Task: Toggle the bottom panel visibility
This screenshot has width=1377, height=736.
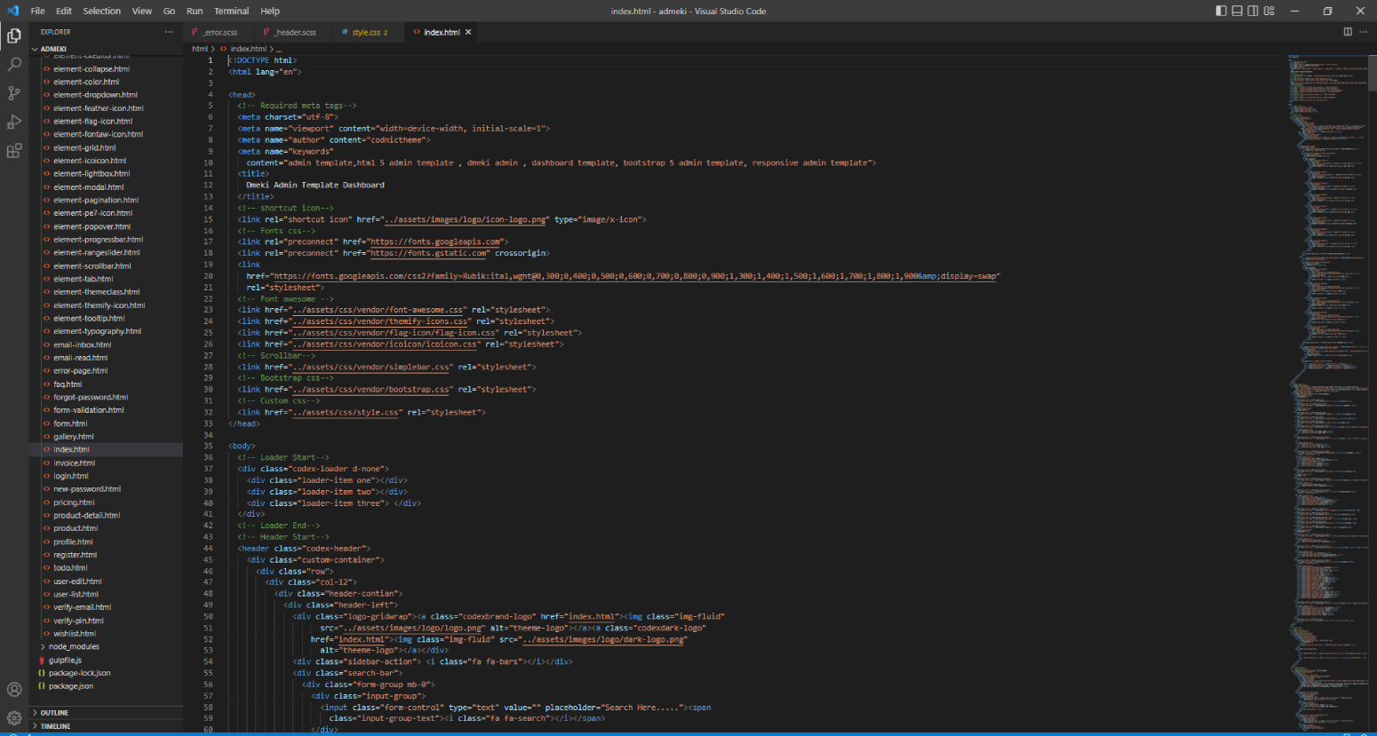Action: (1237, 11)
